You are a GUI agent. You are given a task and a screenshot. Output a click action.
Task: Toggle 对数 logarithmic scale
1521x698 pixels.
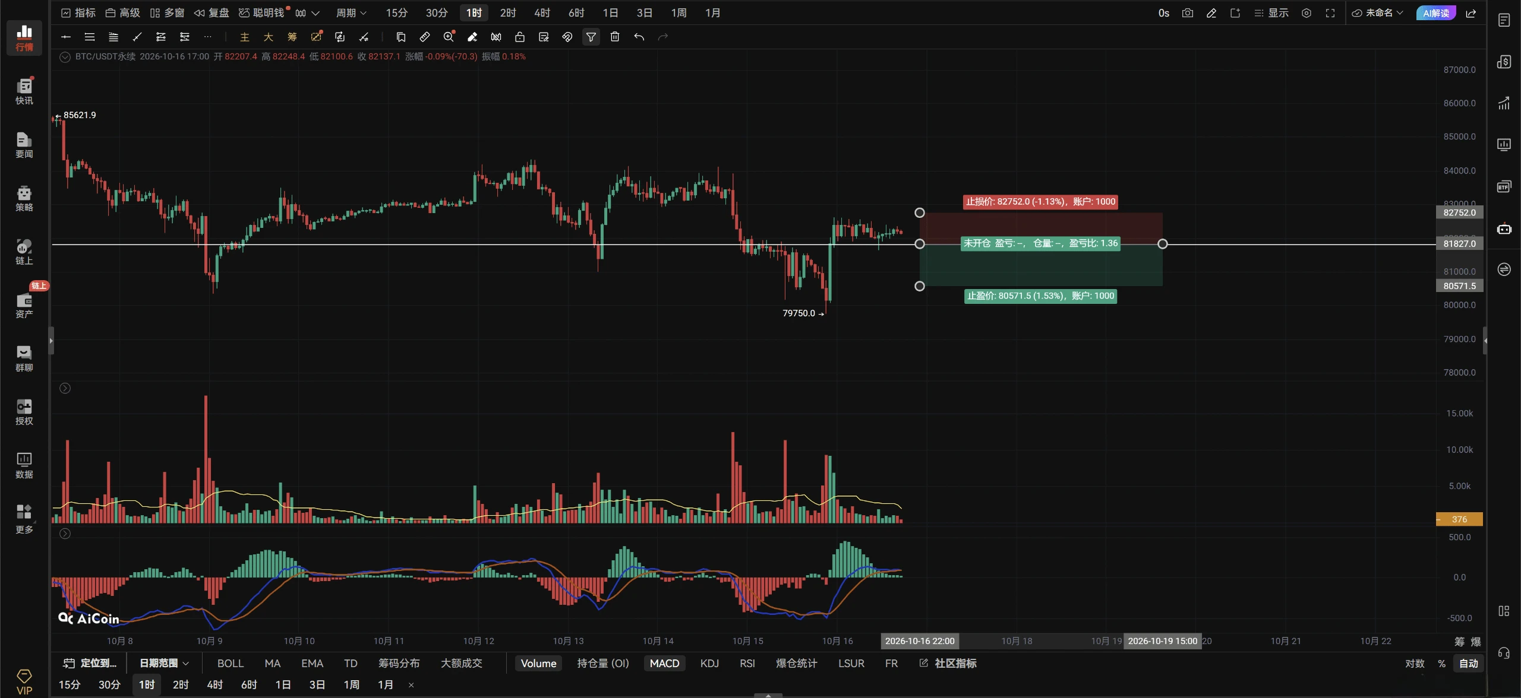coord(1415,663)
